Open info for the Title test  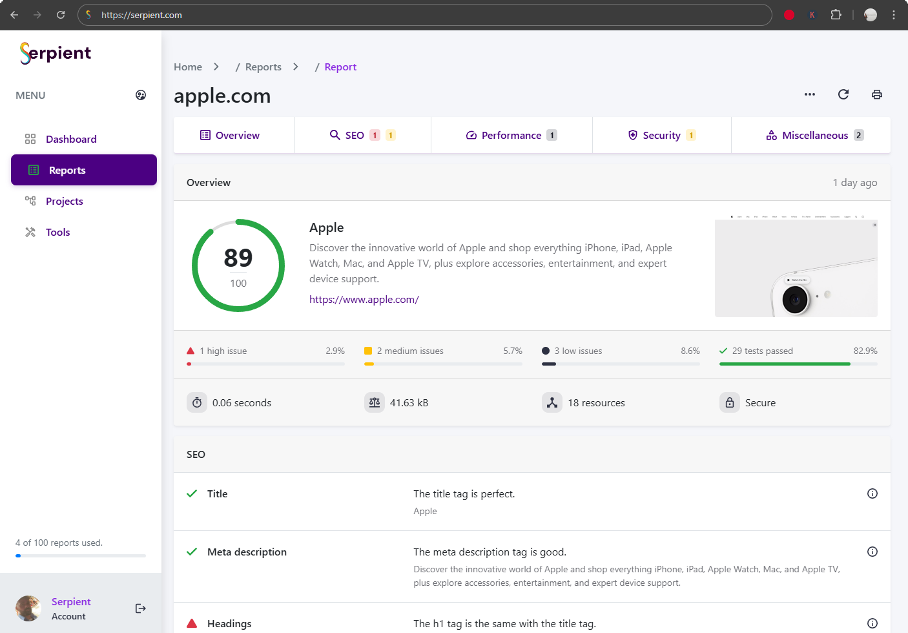pyautogui.click(x=872, y=493)
